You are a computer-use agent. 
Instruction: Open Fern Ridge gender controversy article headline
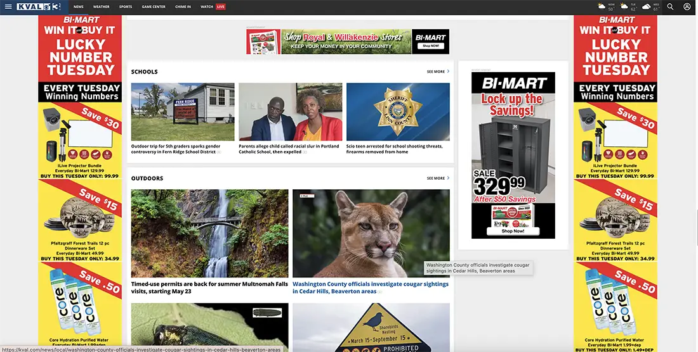pos(176,149)
